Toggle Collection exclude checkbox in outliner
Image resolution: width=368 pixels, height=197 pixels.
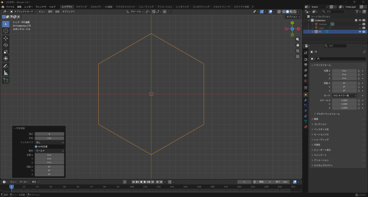pos(356,20)
